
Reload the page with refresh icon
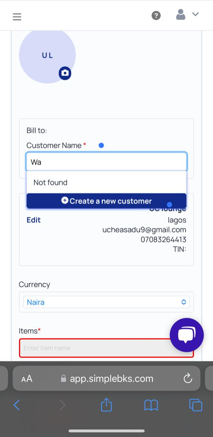click(x=188, y=378)
